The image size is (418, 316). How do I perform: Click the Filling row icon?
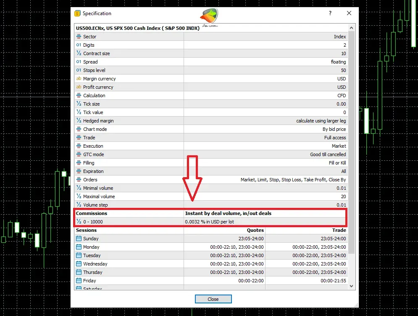[79, 163]
